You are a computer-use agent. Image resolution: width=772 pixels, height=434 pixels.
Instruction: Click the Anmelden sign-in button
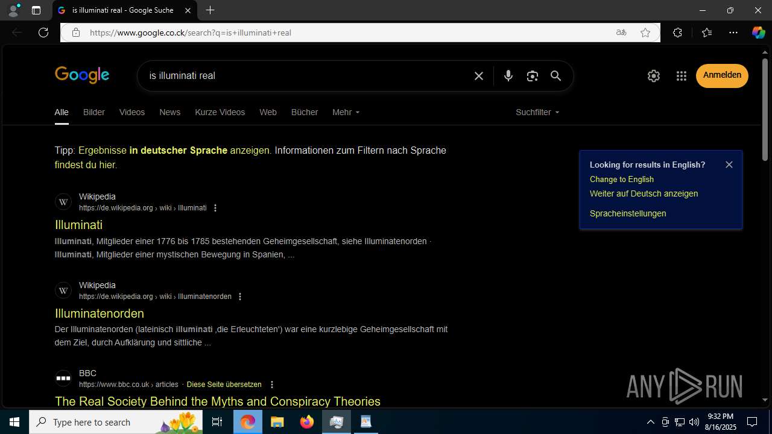click(x=722, y=76)
